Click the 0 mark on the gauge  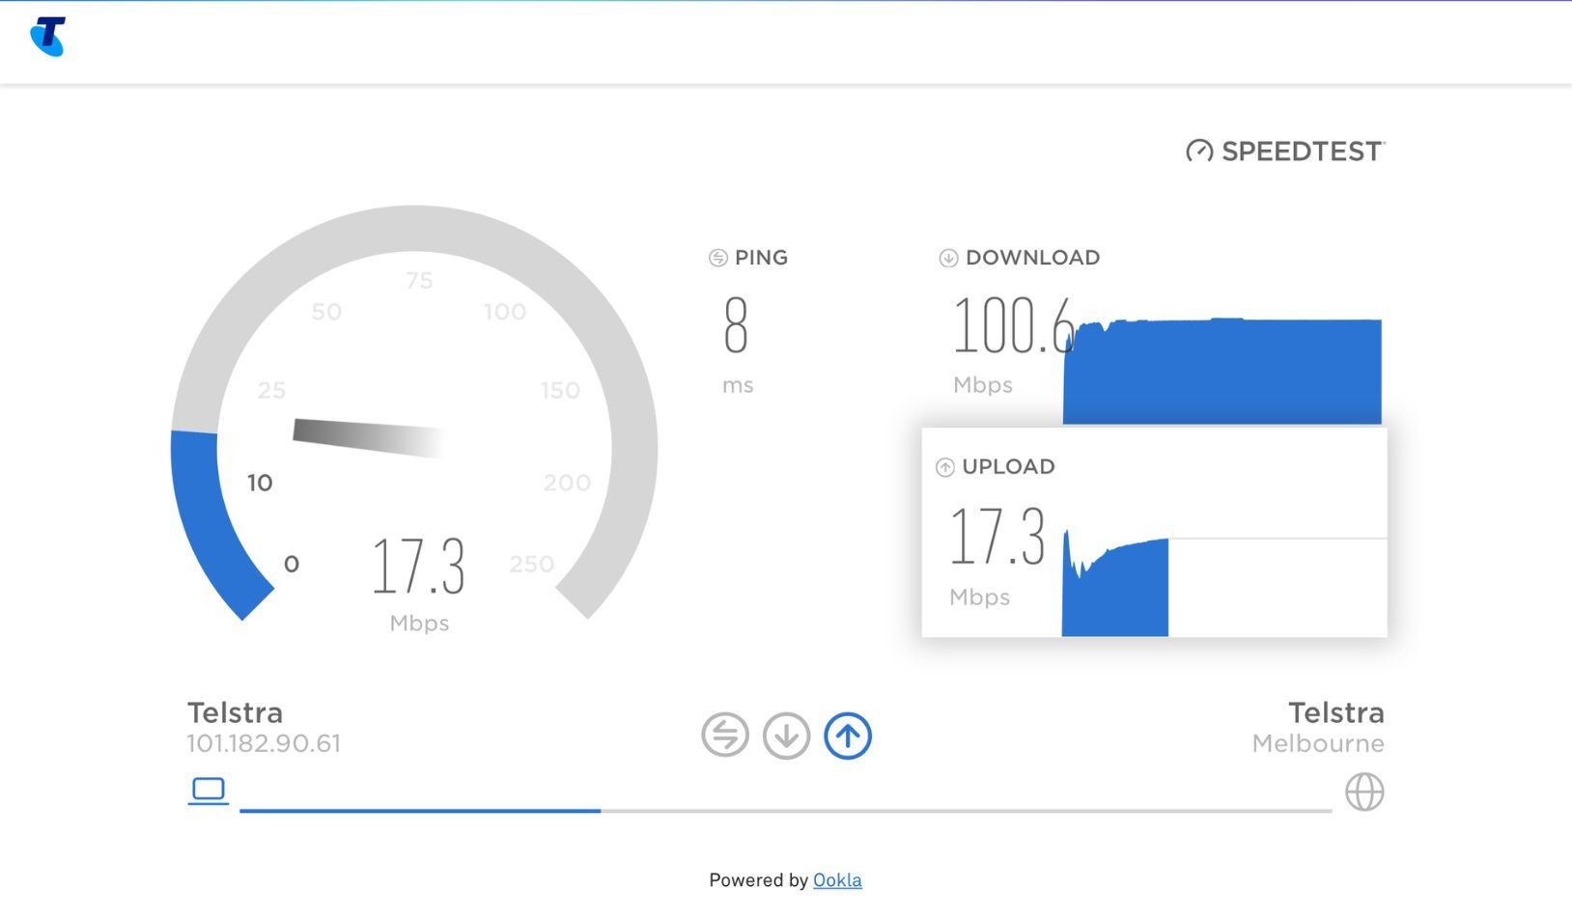(292, 564)
